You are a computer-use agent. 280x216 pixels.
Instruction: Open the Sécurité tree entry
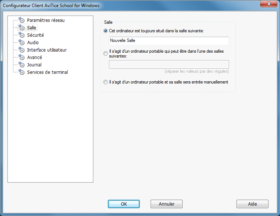click(x=35, y=35)
